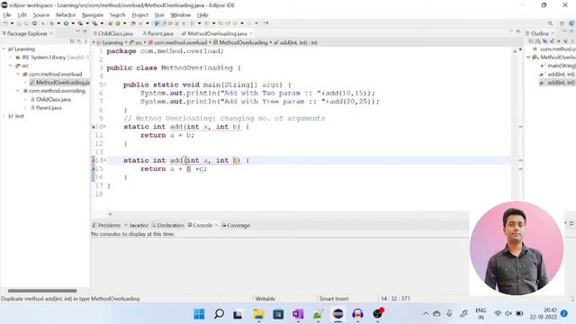Image resolution: width=576 pixels, height=324 pixels.
Task: Click the taskbar Search icon
Action: pyautogui.click(x=219, y=314)
